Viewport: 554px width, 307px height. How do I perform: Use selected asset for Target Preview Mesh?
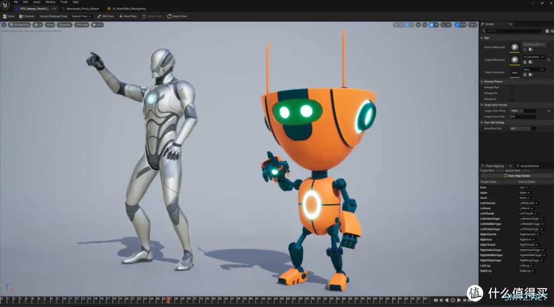(525, 75)
